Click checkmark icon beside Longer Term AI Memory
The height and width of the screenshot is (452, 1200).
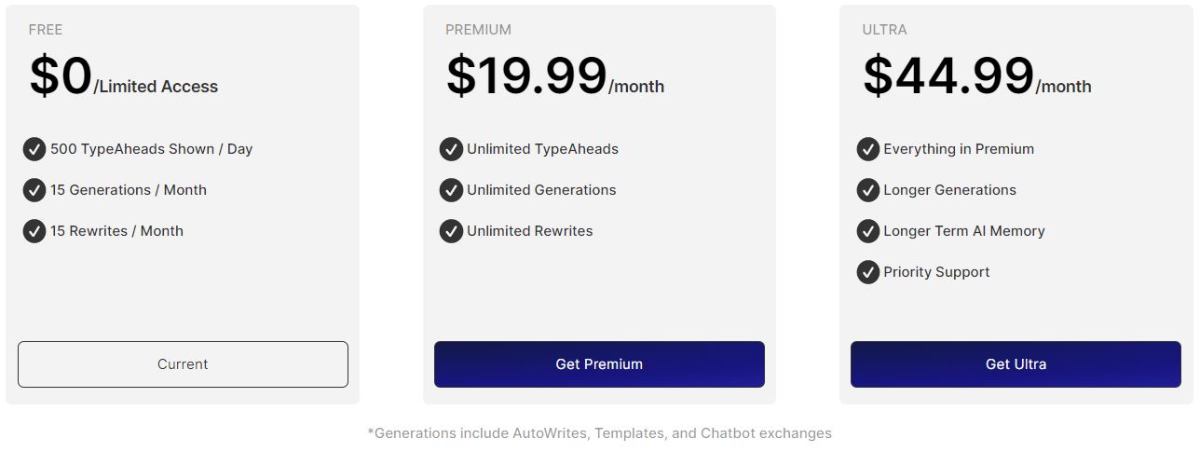coord(867,231)
